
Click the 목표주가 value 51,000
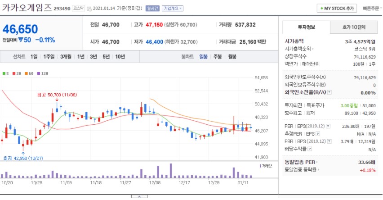click(369, 105)
